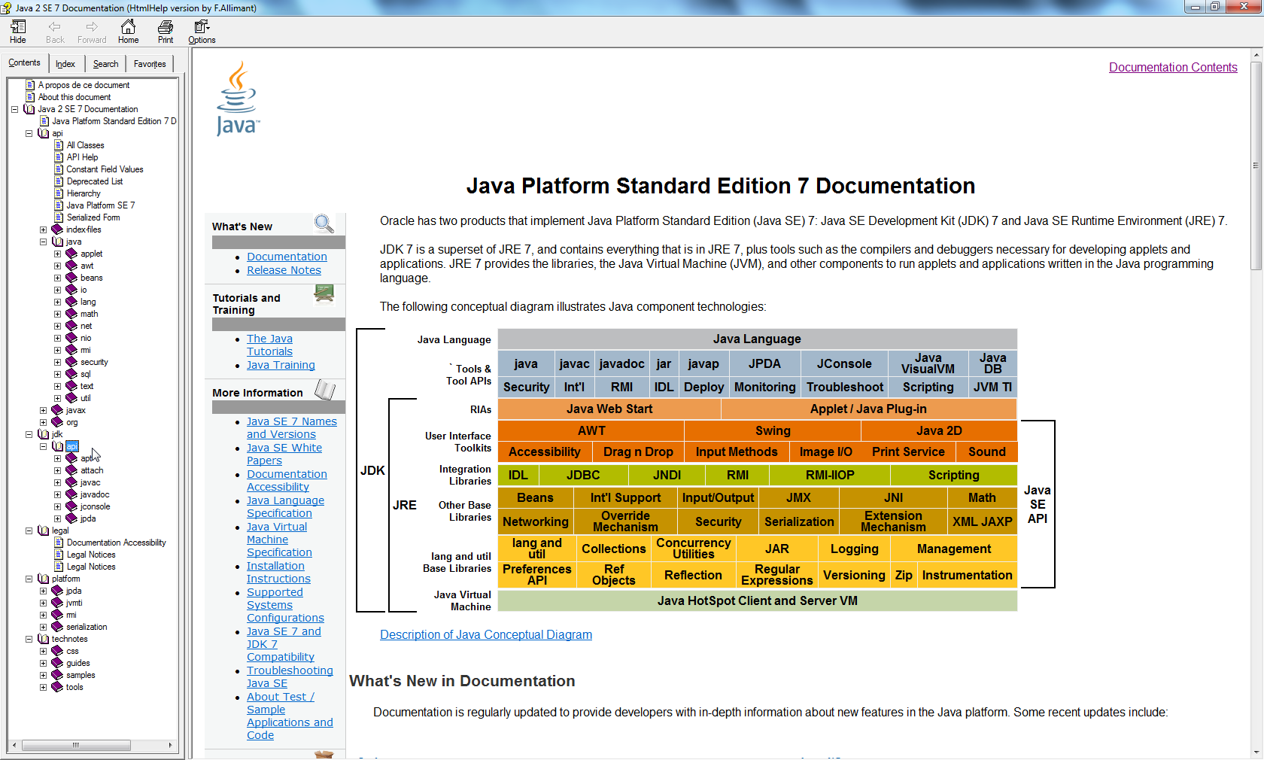Select the beans package book icon
This screenshot has height=760, width=1264.
pos(71,278)
